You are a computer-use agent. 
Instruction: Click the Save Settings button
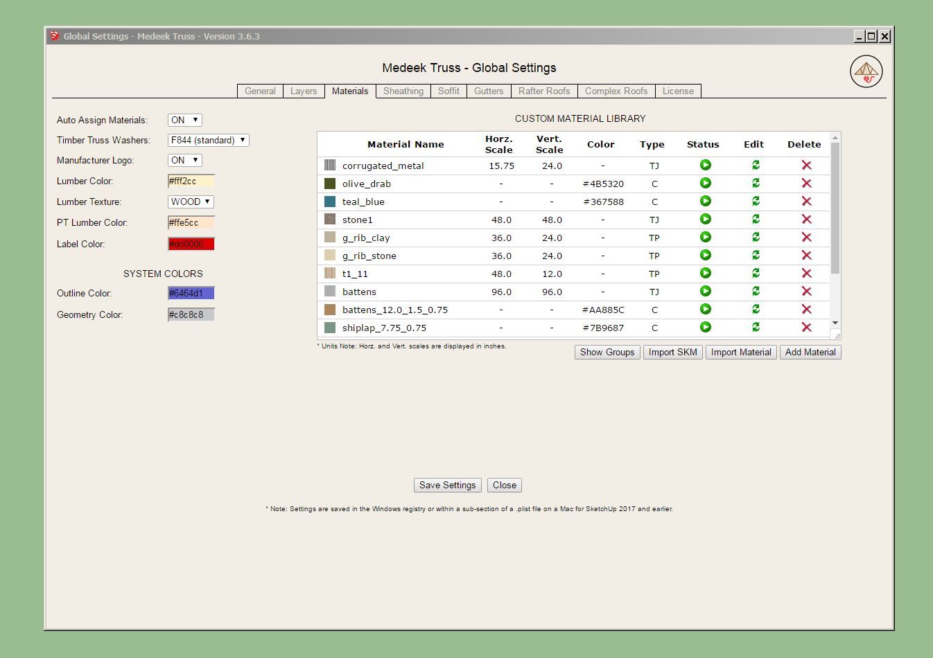point(447,486)
